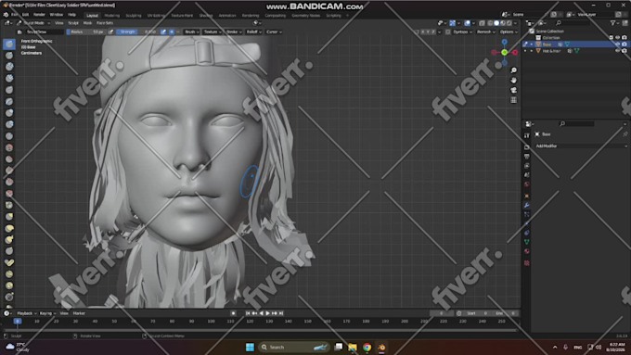Switch to Sculpting workspace tab
Viewport: 631px width, 355px height.
coord(134,16)
